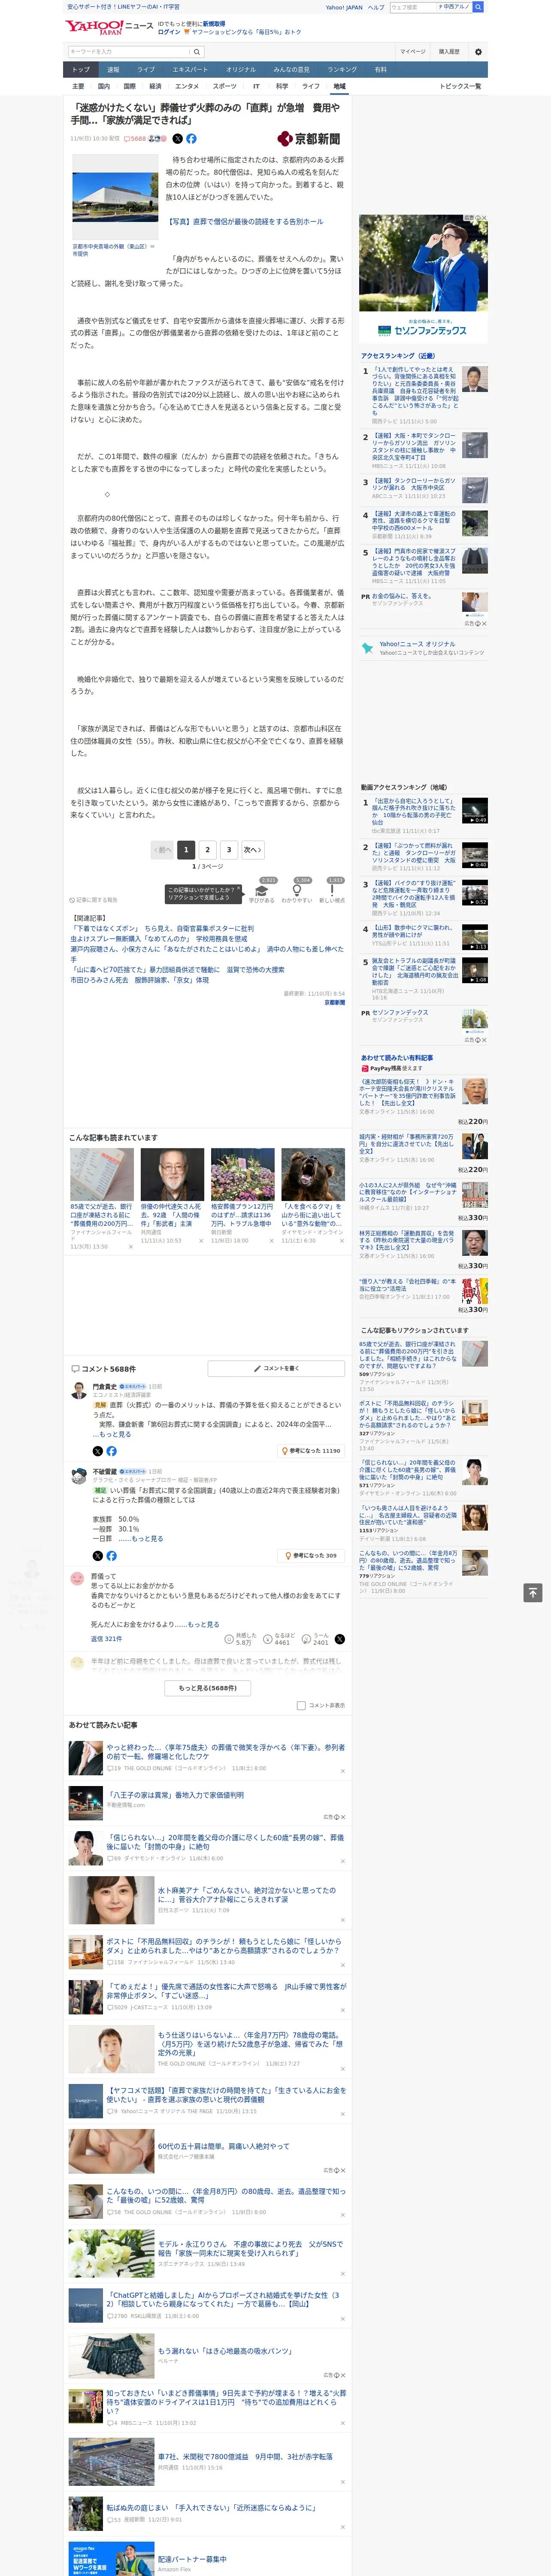Open Yahoo!ニュース オリジナル banner
Screen dimensions: 551x2576
tap(424, 648)
